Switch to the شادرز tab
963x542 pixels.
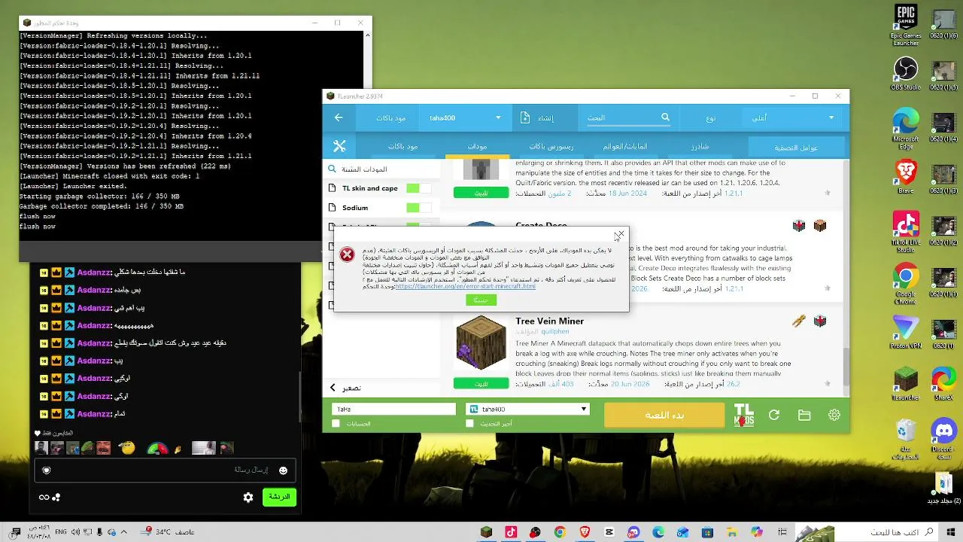(x=700, y=146)
